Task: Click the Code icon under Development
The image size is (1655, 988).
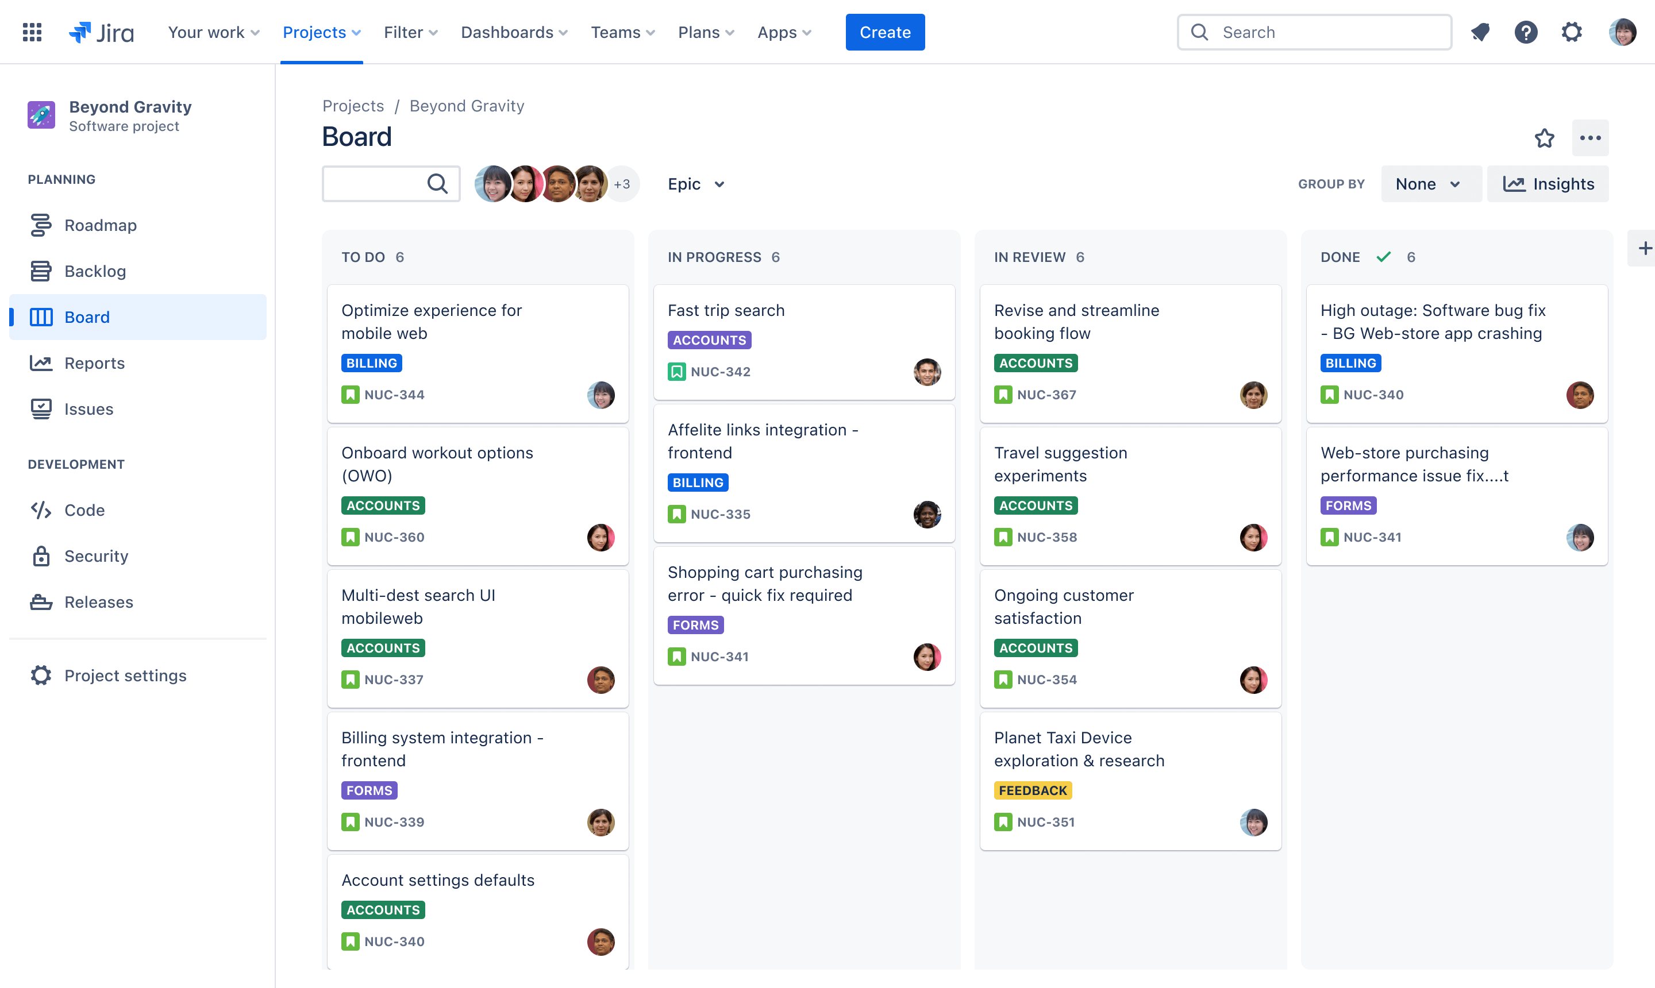Action: 40,510
